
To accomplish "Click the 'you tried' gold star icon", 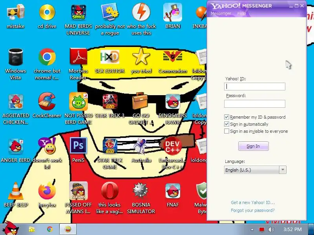I will coord(141,57).
